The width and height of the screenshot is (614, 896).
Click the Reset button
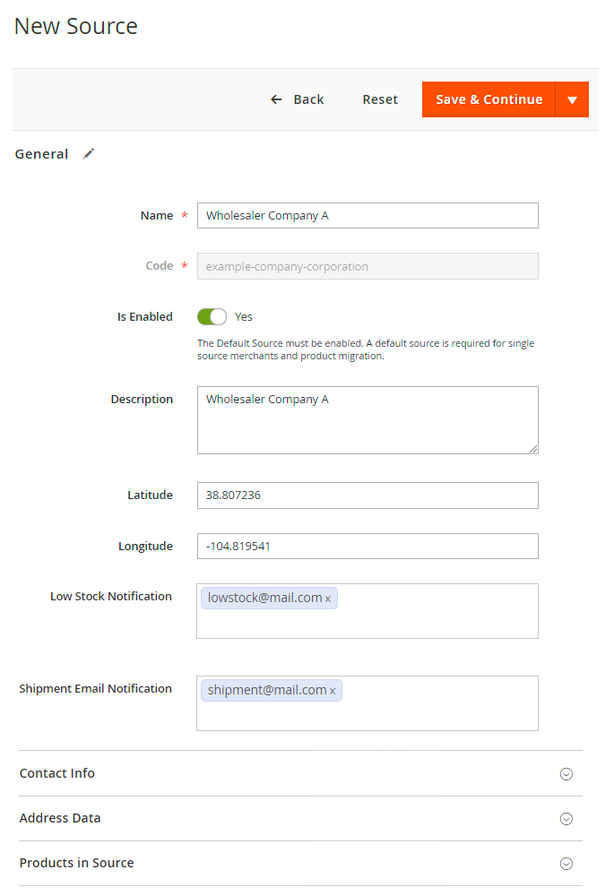[x=380, y=99]
